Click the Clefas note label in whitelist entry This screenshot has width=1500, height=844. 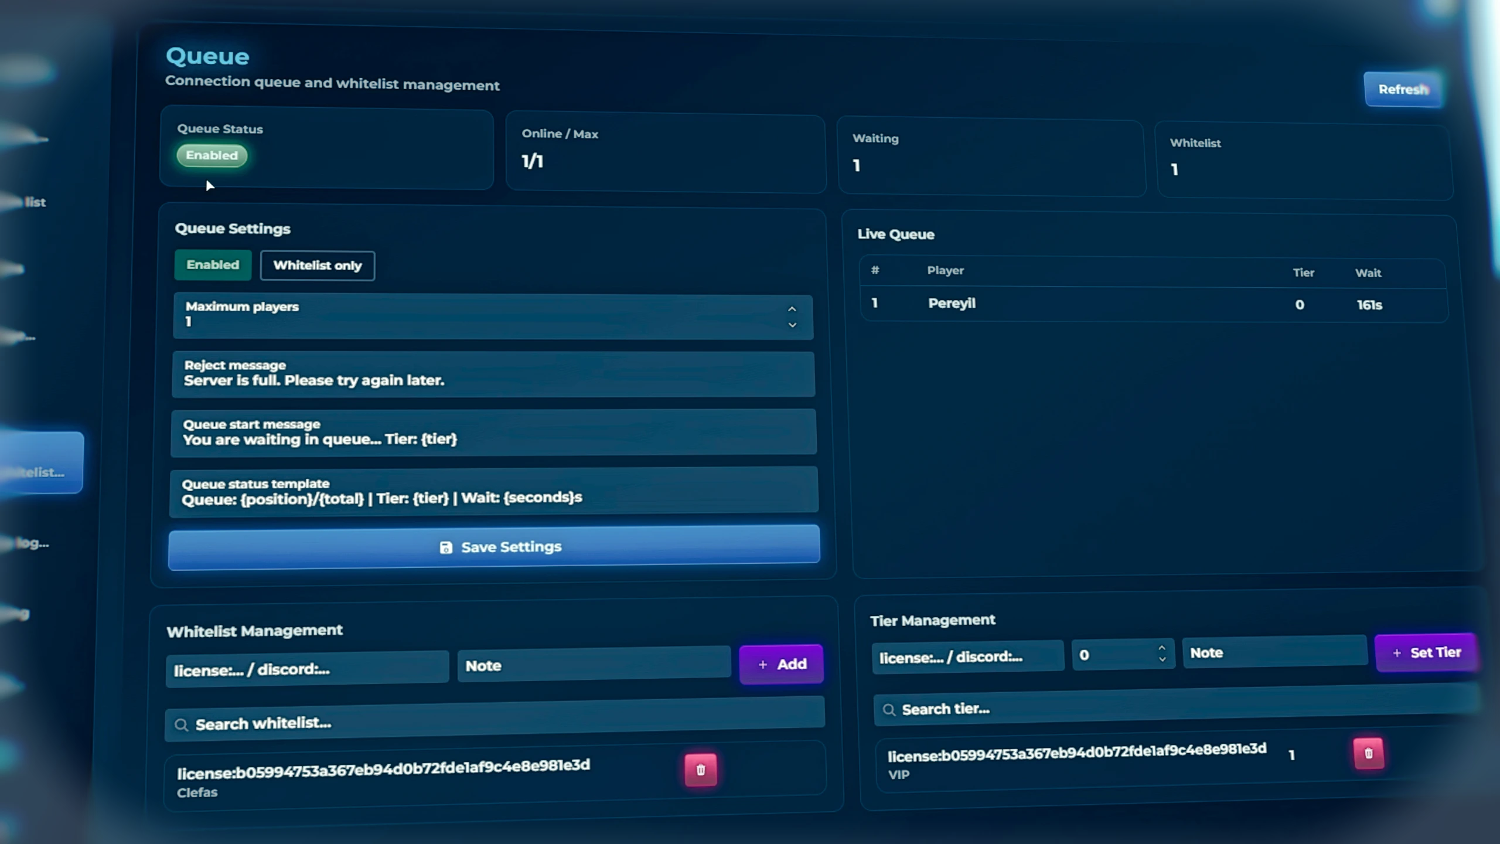coord(197,792)
